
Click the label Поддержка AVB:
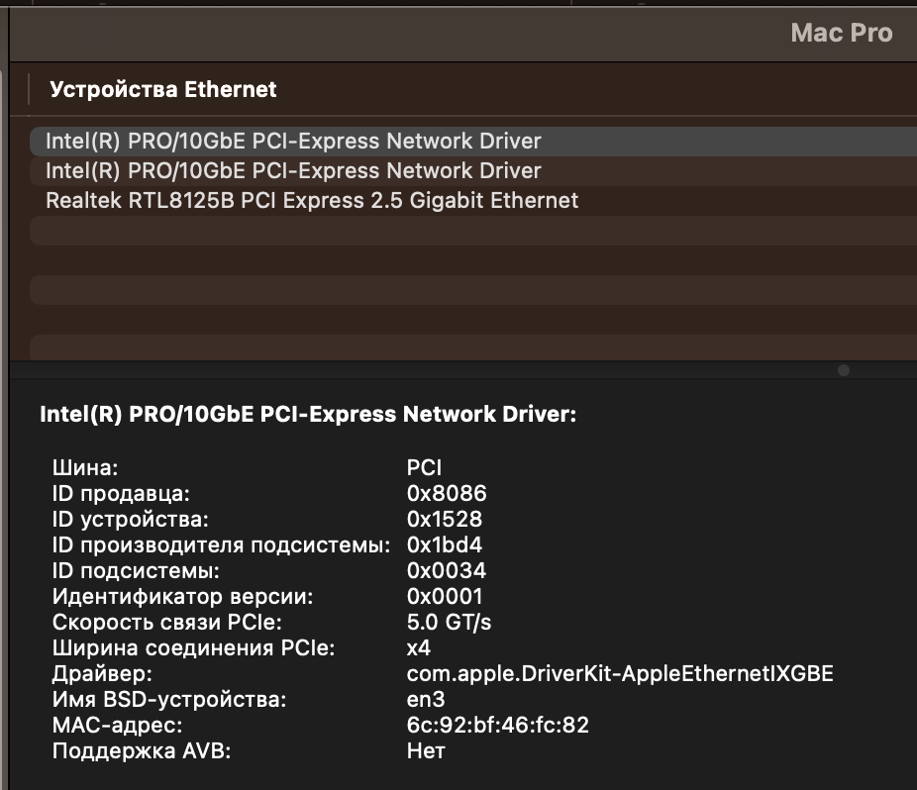coord(142,750)
